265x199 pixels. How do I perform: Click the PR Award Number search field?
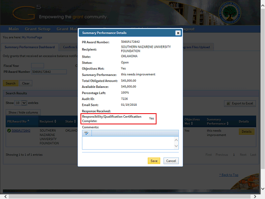49,72
